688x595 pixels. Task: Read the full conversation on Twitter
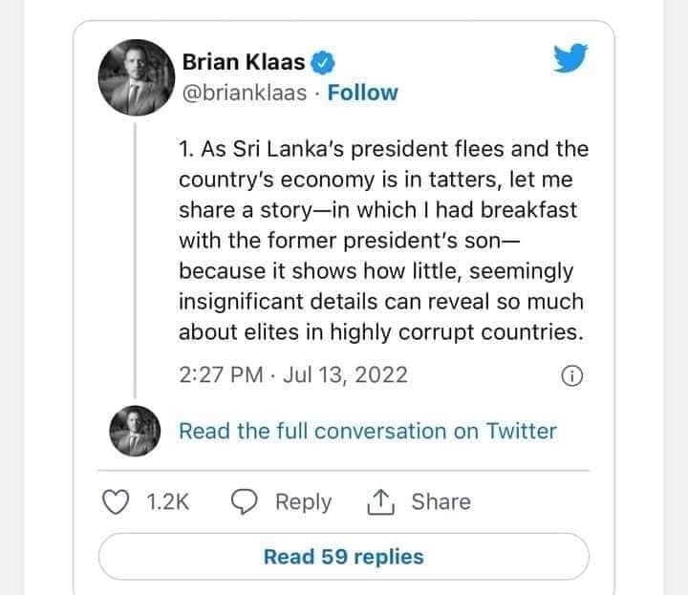point(368,431)
